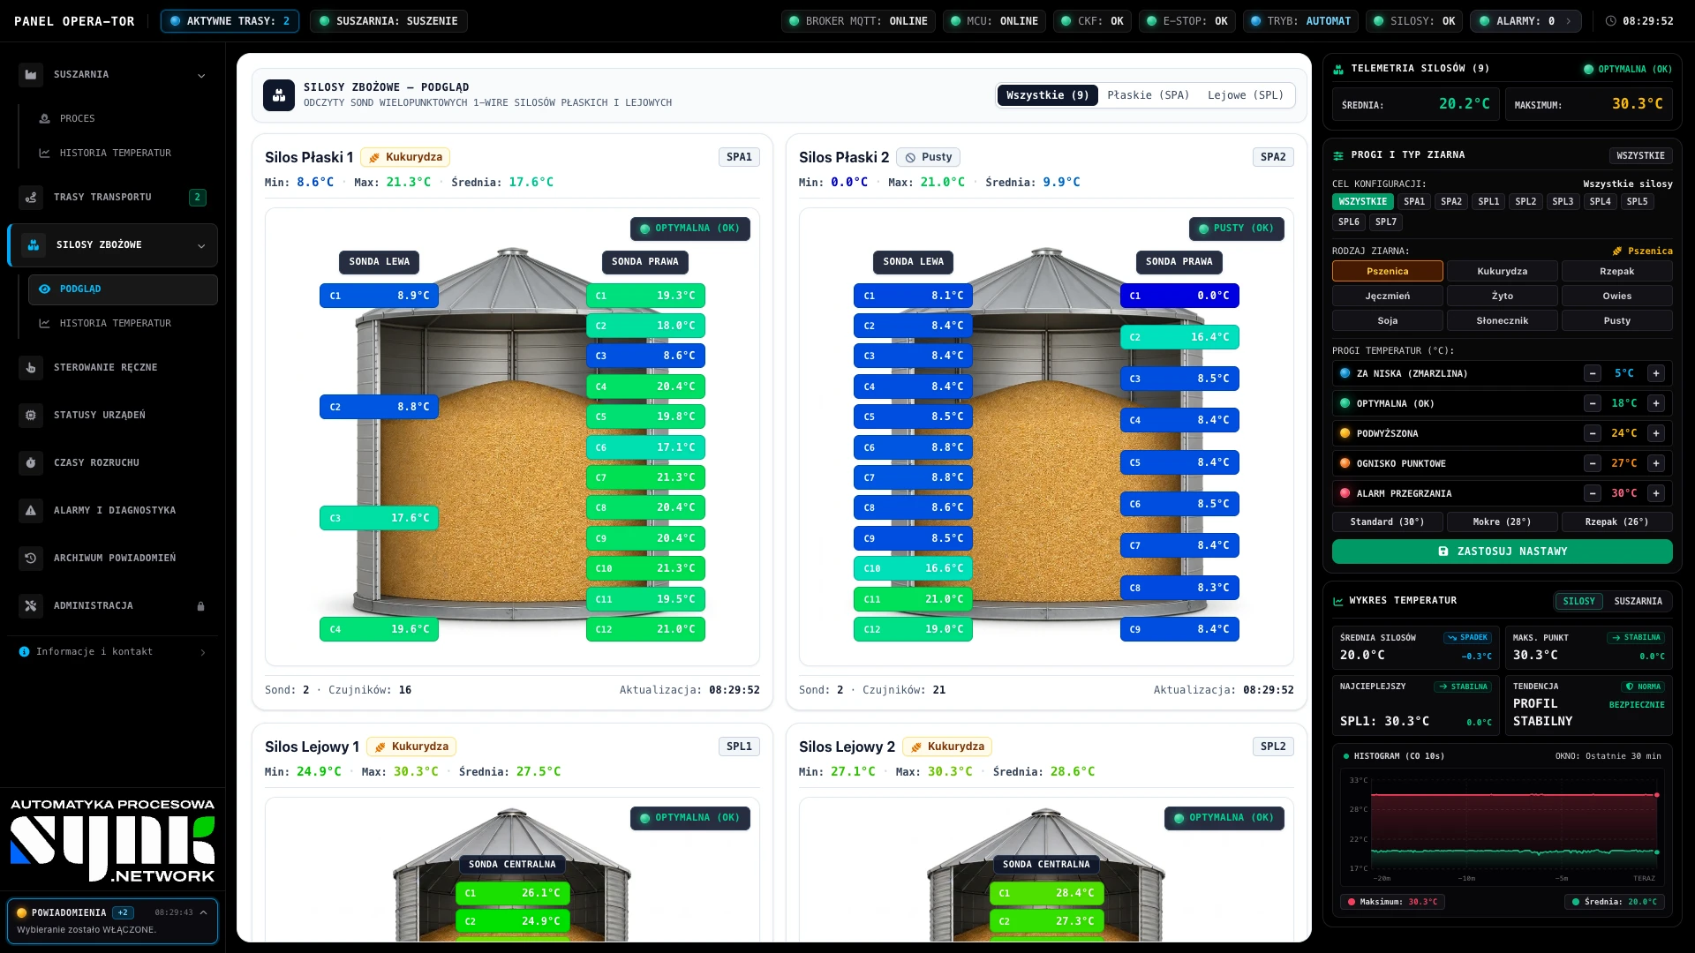Click Statusy Urządzeń chip icon
The image size is (1695, 953).
click(31, 416)
